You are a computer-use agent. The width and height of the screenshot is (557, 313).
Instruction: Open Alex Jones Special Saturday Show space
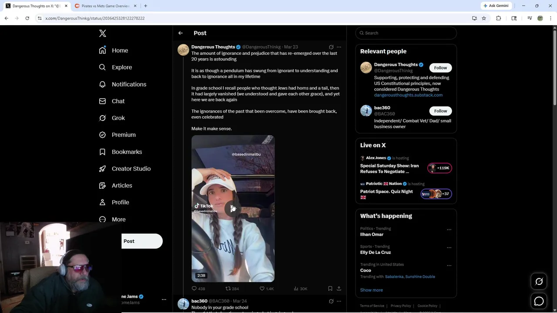click(x=389, y=169)
